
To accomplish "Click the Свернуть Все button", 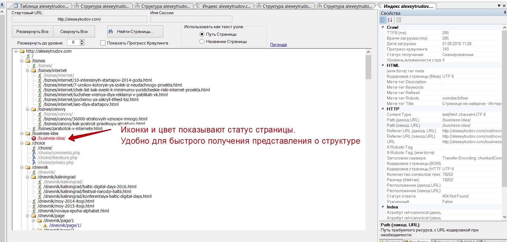I will pyautogui.click(x=74, y=31).
